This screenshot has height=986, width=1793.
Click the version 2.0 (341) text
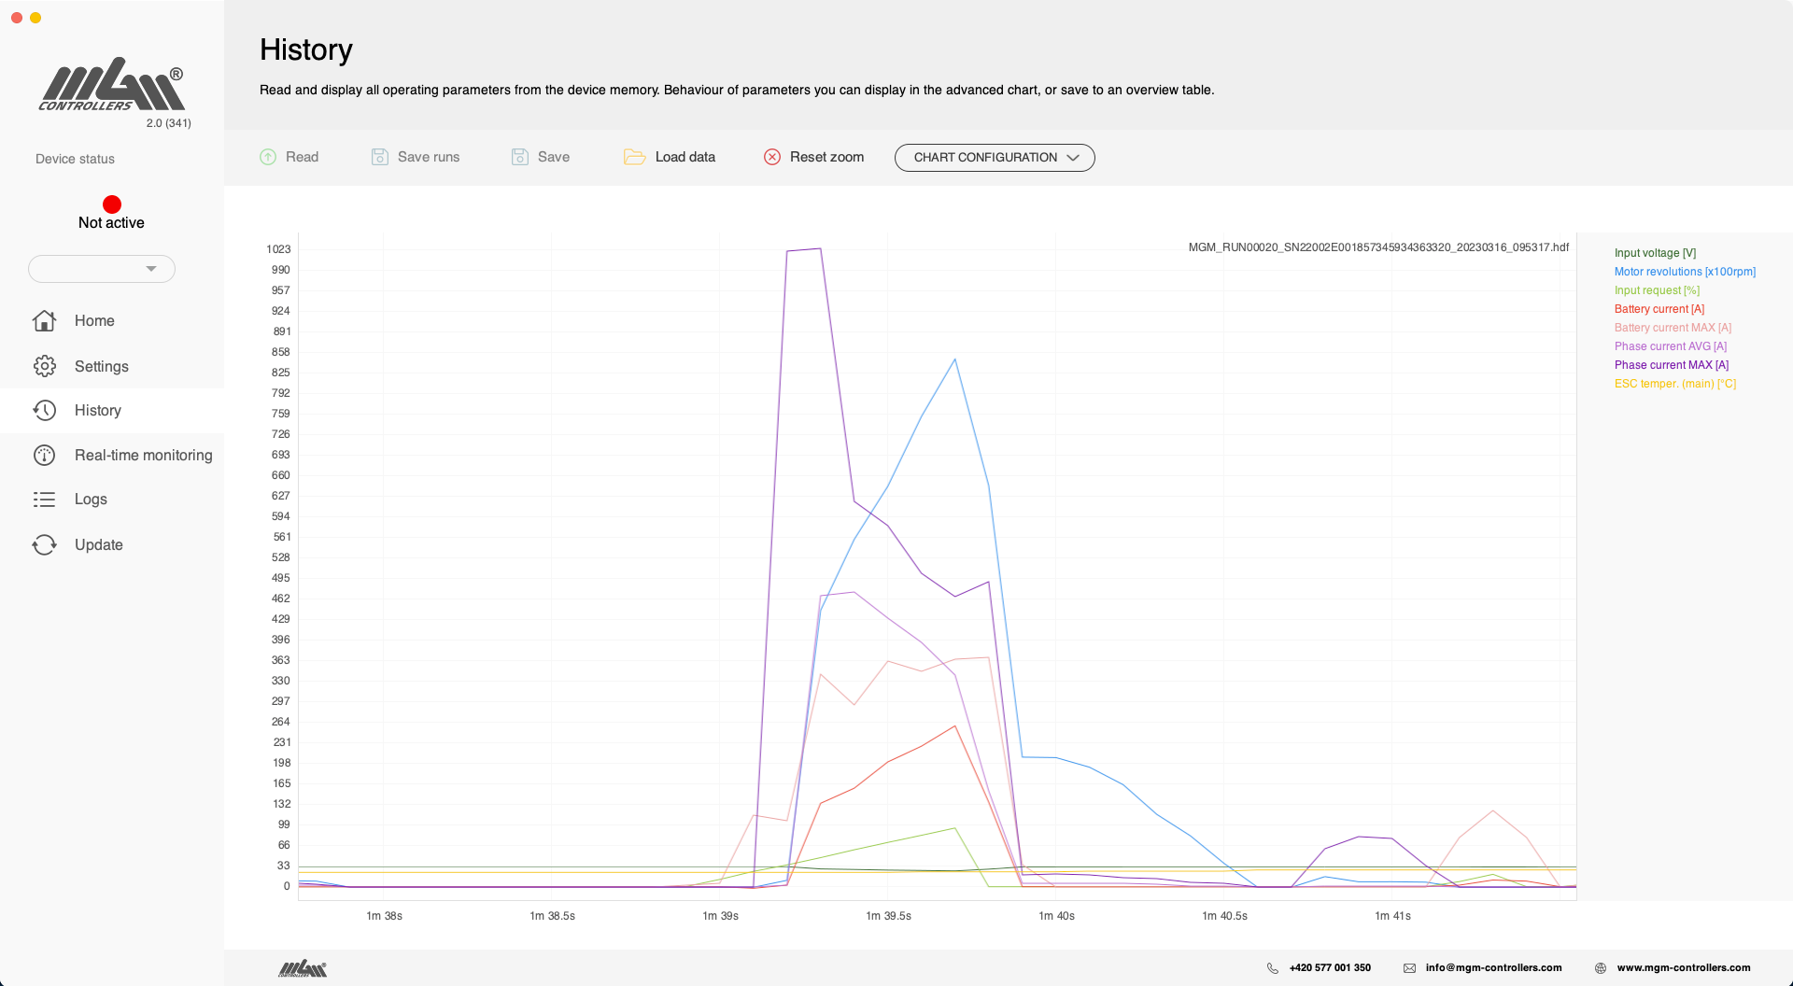tap(169, 123)
